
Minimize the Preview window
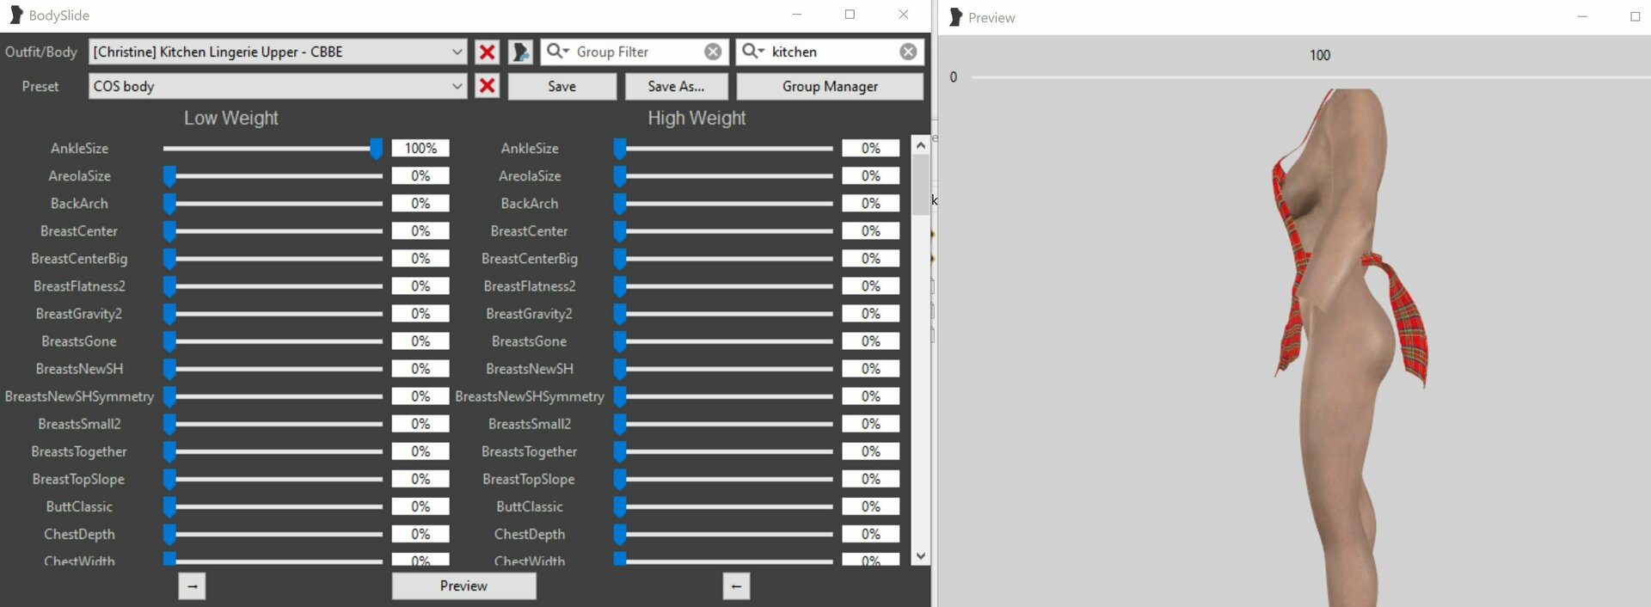1582,17
